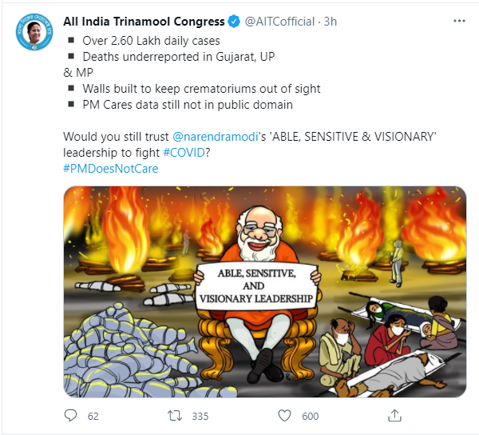Image resolution: width=479 pixels, height=435 pixels.
Task: Open the share tweet icon
Action: (394, 415)
